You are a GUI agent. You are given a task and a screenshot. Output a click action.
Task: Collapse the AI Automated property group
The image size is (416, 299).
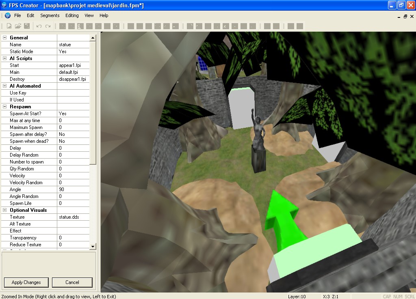4,86
